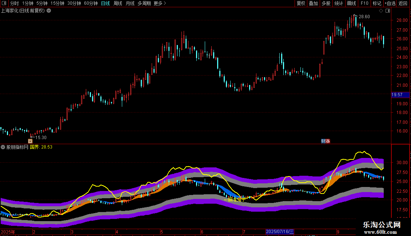Open the 复权 adjustment menu
The height and width of the screenshot is (236, 411).
click(301, 3)
